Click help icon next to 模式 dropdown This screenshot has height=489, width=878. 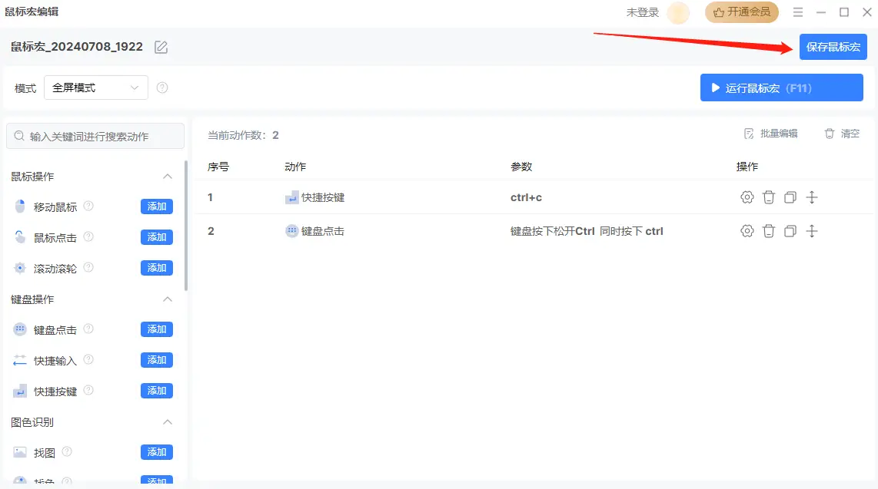tap(162, 88)
